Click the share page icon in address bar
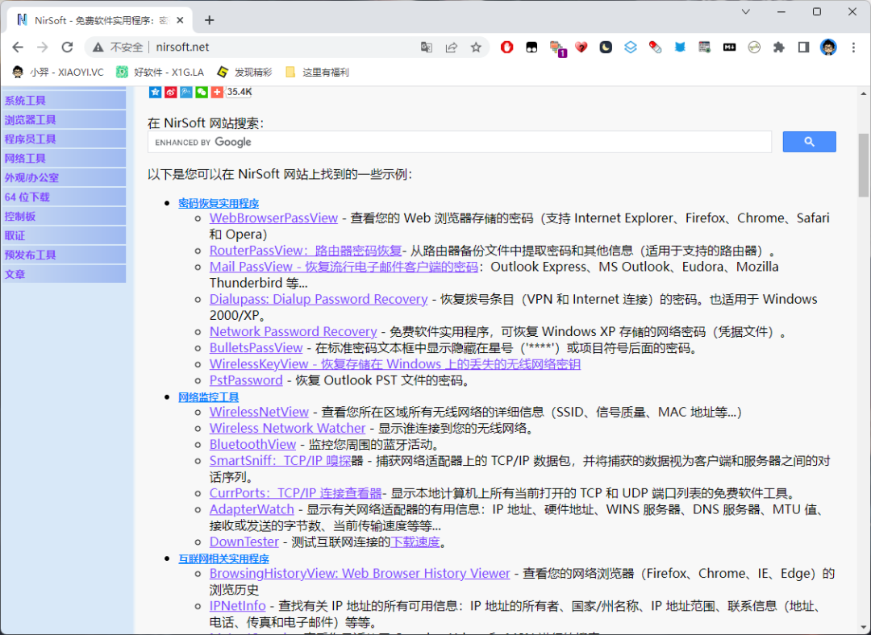This screenshot has width=871, height=635. click(x=452, y=48)
